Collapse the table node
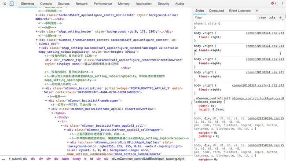This screenshot has width=286, height=161. click(x=52, y=113)
